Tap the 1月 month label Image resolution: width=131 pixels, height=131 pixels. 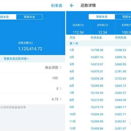point(72,50)
